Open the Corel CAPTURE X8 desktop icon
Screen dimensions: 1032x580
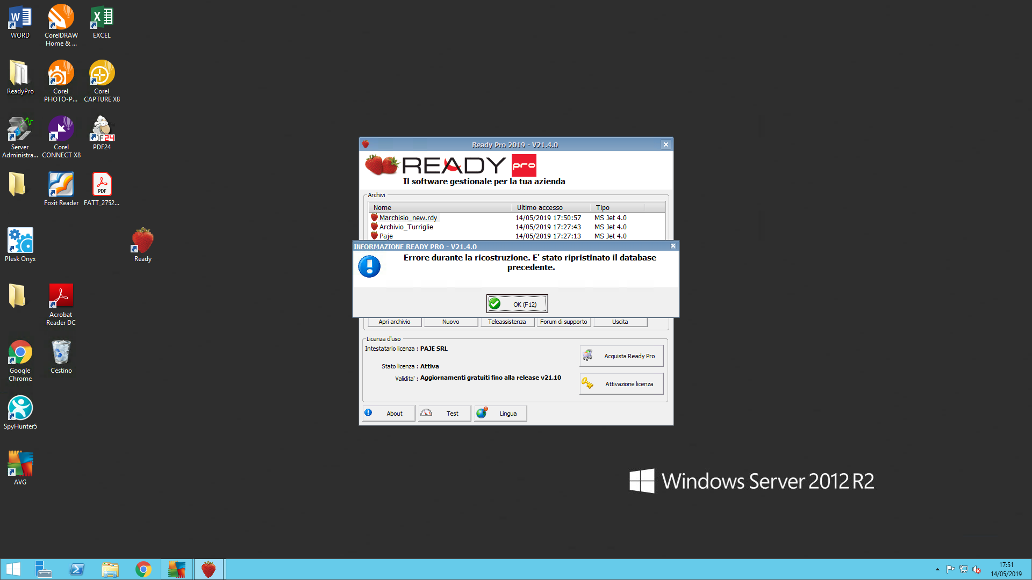click(102, 81)
